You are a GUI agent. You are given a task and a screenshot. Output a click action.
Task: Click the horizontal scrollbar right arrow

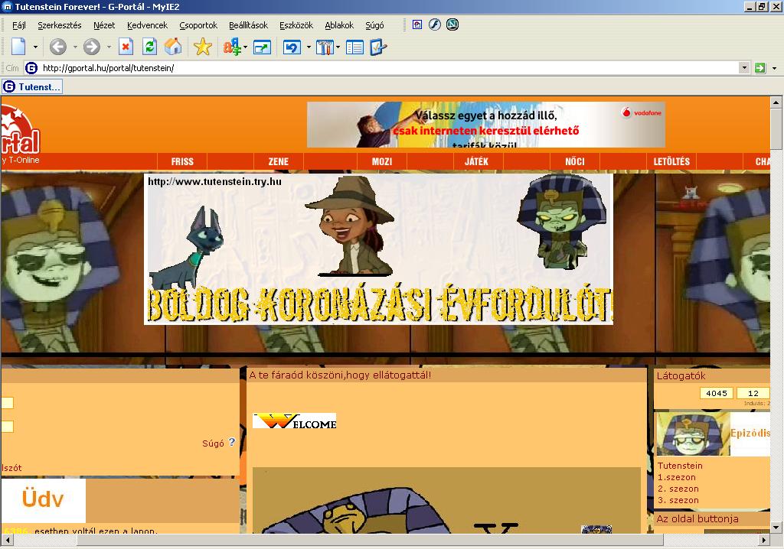click(x=763, y=540)
